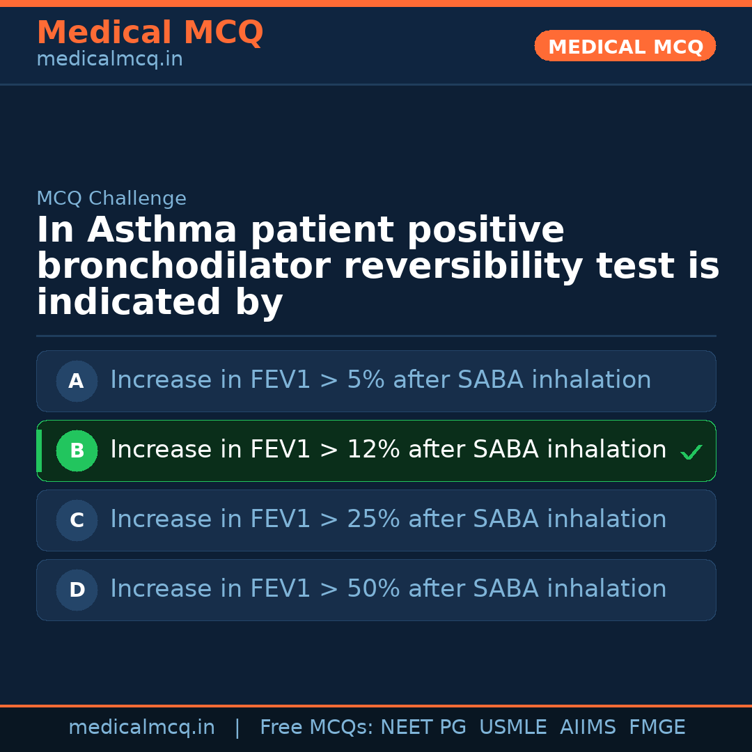Viewport: 752px width, 752px height.
Task: Open the medicalmcq.in link in the footer
Action: pyautogui.click(x=141, y=728)
